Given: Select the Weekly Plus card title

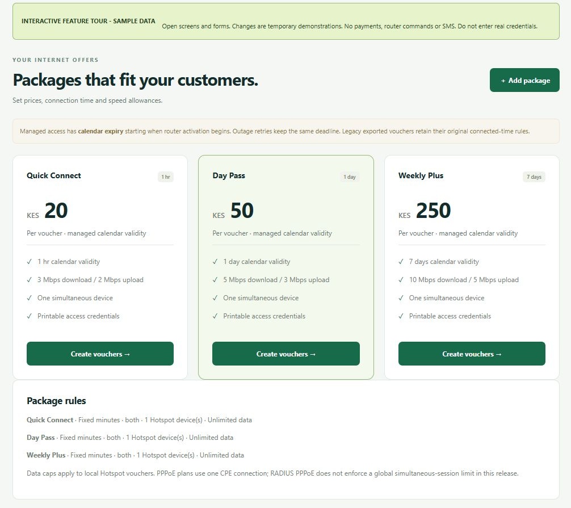Looking at the screenshot, I should [421, 175].
